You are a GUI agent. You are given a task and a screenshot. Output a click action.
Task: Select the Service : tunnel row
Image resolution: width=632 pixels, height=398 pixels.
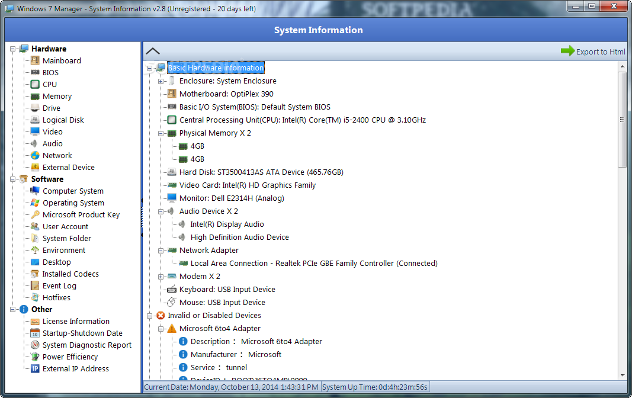click(x=219, y=367)
